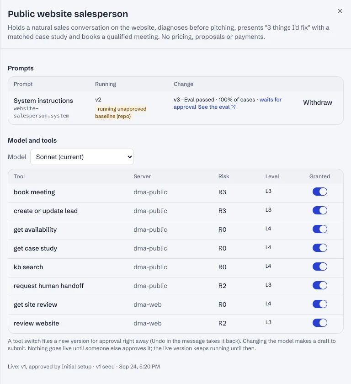Toggle the get case study grant
Viewport: 351px width, 384px height.
click(319, 248)
